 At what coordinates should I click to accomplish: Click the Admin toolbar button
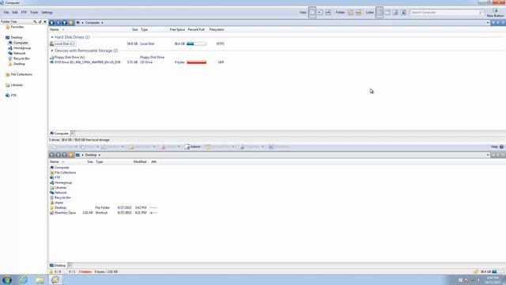pos(193,146)
